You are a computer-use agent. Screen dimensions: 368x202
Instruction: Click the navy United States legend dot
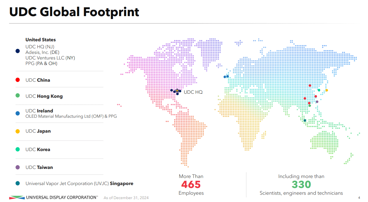18,51
